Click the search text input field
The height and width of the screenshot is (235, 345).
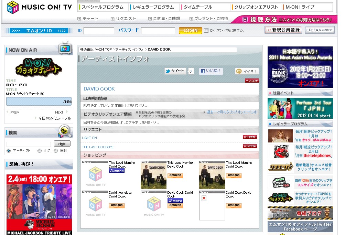point(29,145)
